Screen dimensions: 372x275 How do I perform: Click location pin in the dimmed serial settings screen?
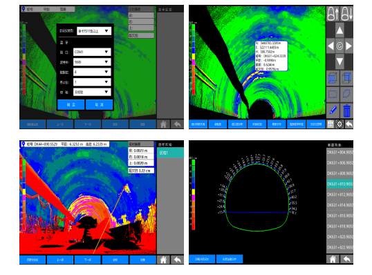(24, 9)
